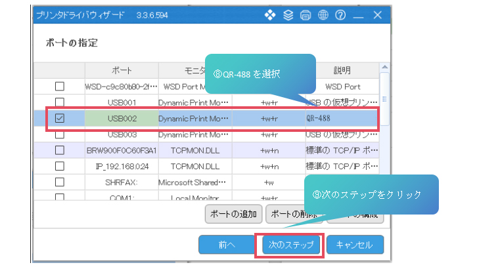Check the WSD Port row checkbox
The image size is (477, 267).
(x=60, y=86)
